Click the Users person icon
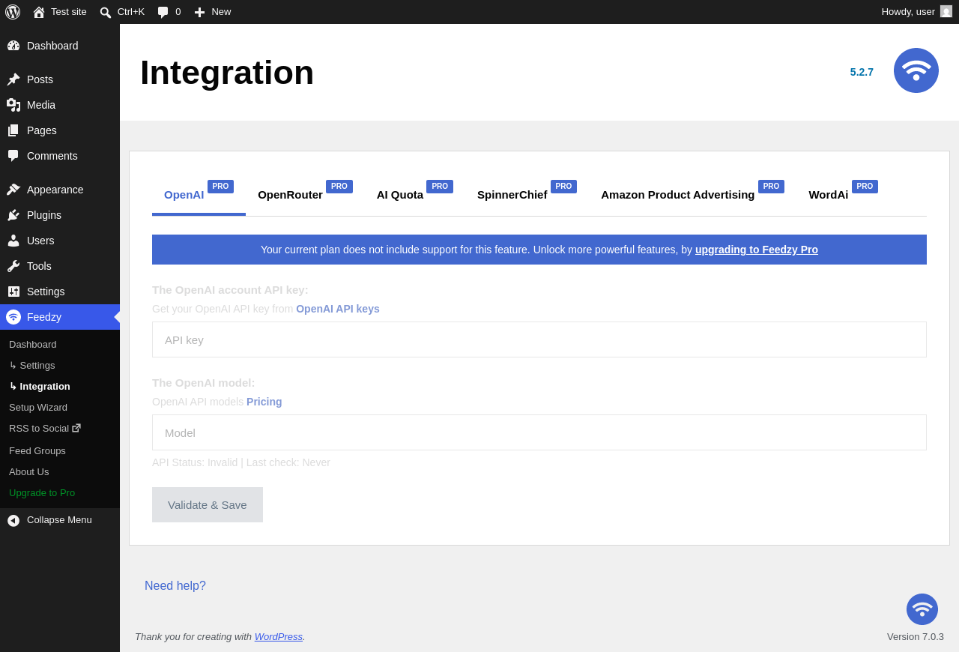 [x=13, y=241]
